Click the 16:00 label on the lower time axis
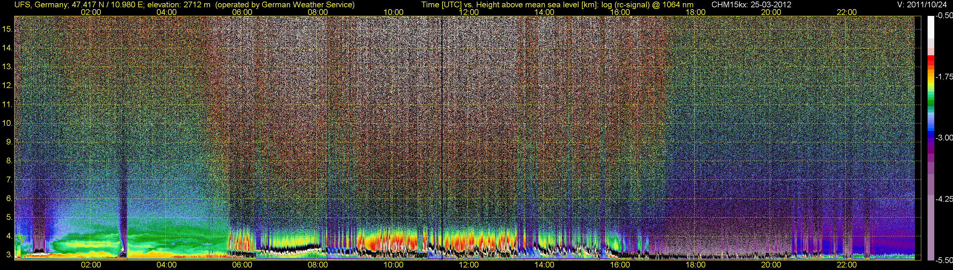Image resolution: width=953 pixels, height=270 pixels. (620, 265)
